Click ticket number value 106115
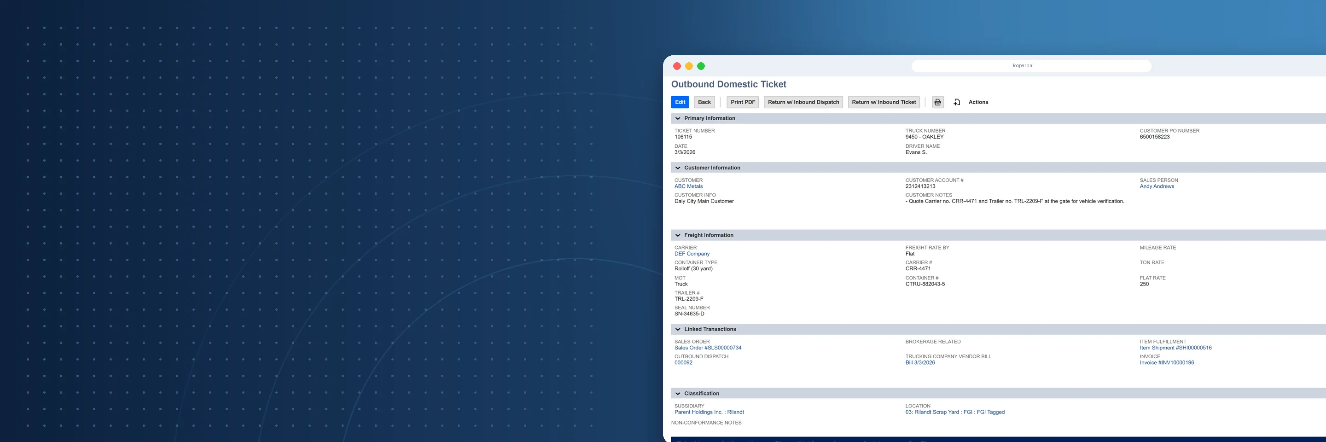 [683, 137]
